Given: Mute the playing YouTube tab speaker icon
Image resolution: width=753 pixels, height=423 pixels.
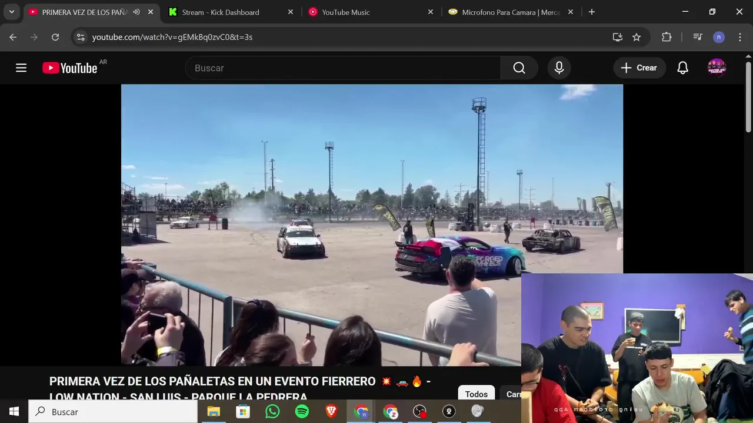Looking at the screenshot, I should coord(136,12).
